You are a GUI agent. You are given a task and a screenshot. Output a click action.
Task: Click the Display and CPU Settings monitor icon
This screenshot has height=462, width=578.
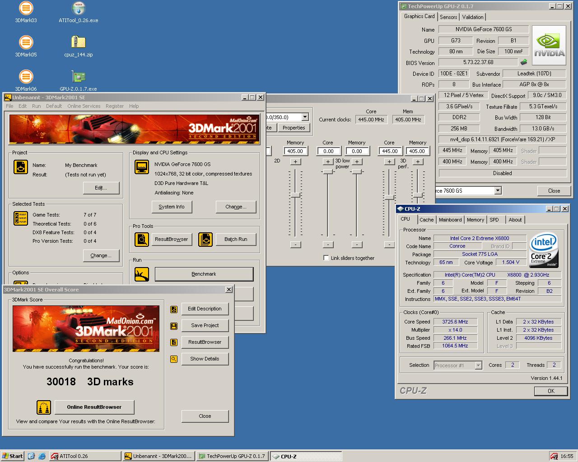[142, 167]
